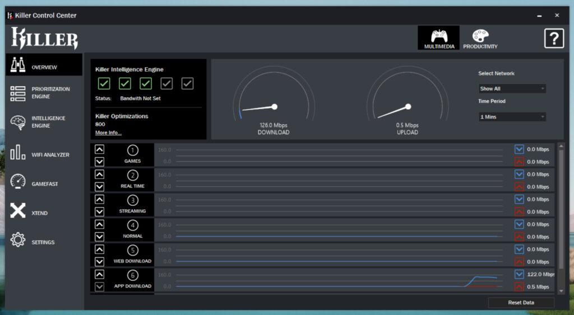Open Xtend X icon
This screenshot has height=315, width=574.
17,210
